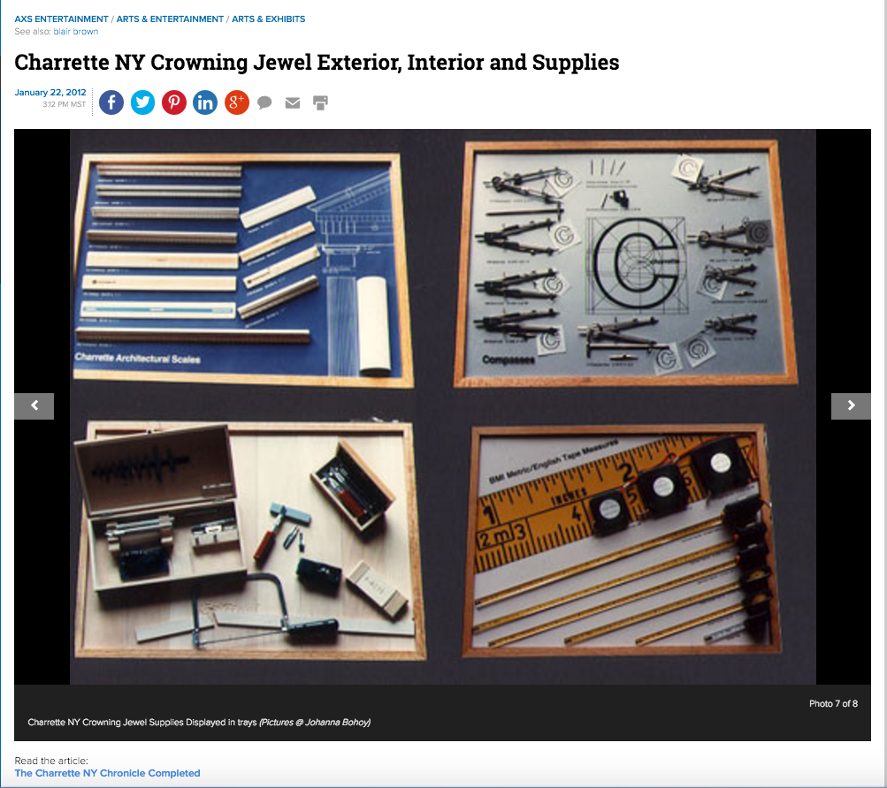The width and height of the screenshot is (887, 788).
Task: Click the Google+ share icon
Action: tap(236, 102)
